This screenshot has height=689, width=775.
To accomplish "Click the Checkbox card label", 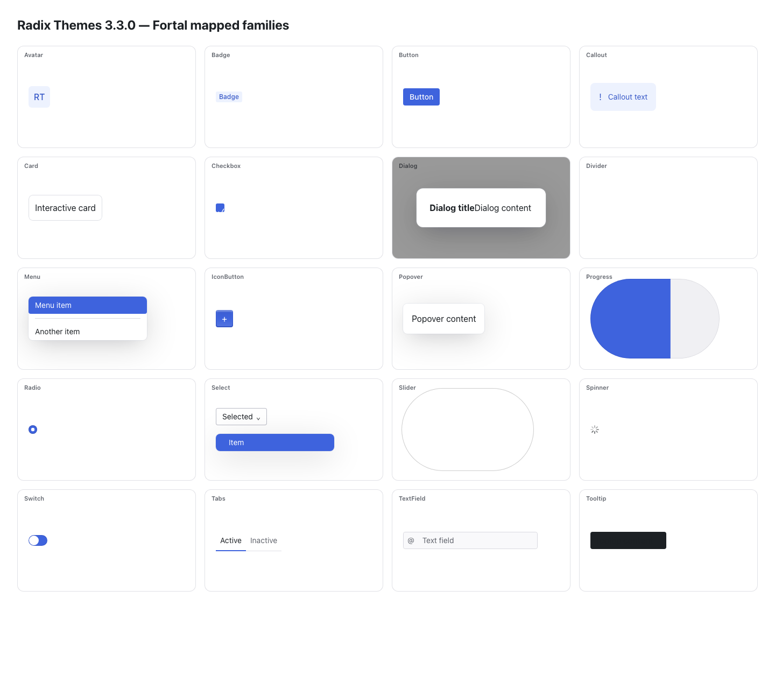I will 226,166.
